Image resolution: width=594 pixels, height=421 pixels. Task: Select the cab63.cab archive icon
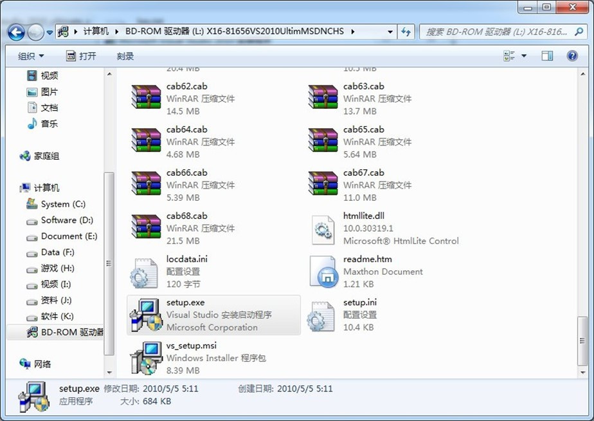tap(323, 97)
